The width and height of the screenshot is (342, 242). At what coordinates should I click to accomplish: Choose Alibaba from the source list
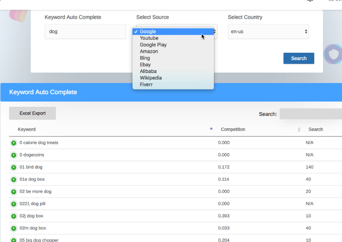[173, 71]
